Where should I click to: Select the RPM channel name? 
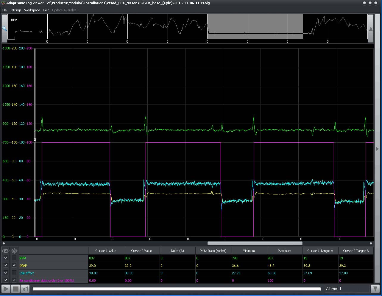[23, 258]
